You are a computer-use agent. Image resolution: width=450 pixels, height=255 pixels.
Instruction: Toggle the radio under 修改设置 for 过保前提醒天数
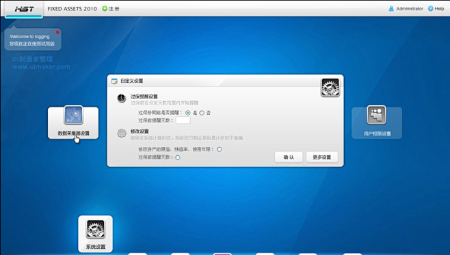[178, 157]
